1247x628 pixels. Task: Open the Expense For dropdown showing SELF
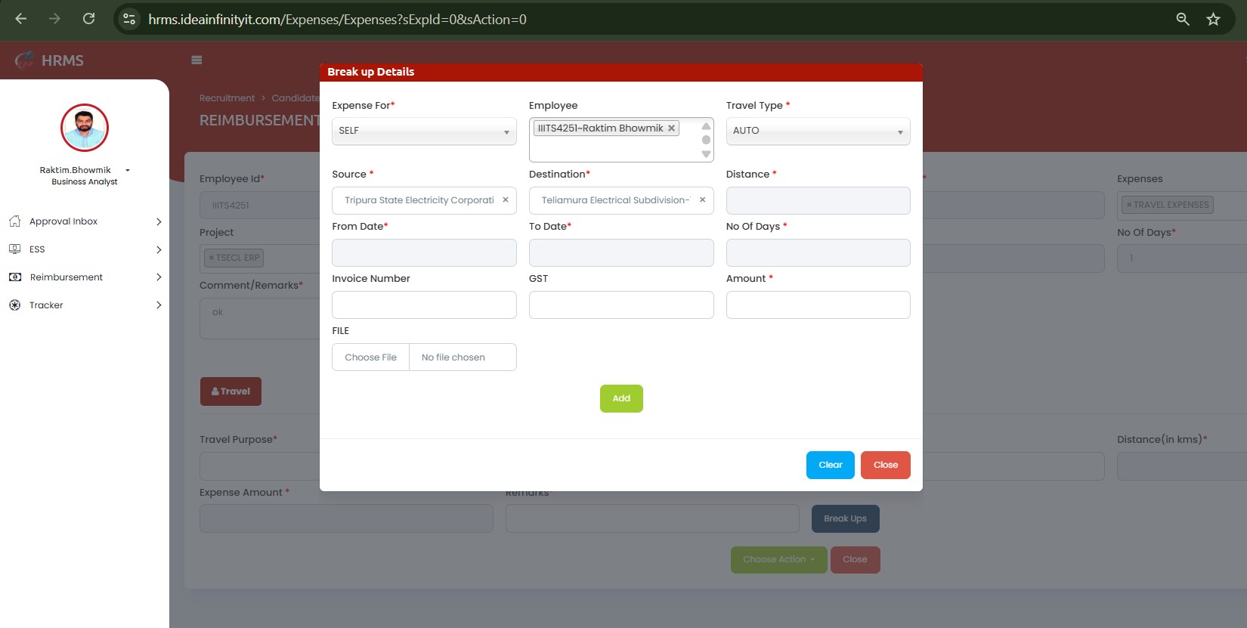[x=424, y=131]
